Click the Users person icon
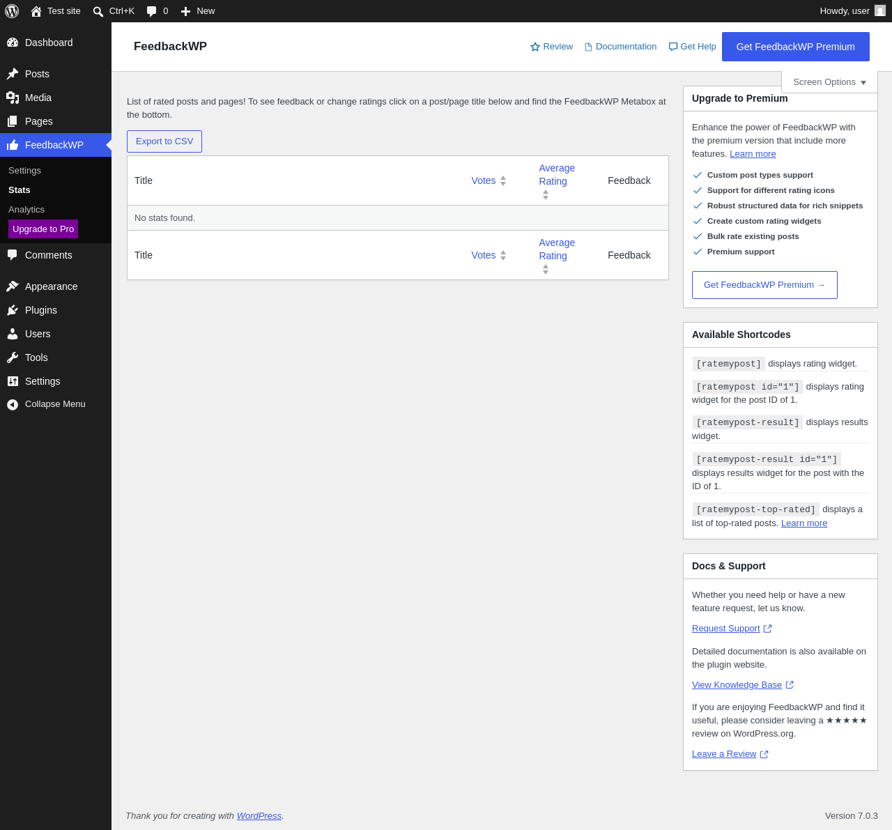This screenshot has width=892, height=830. click(x=13, y=334)
